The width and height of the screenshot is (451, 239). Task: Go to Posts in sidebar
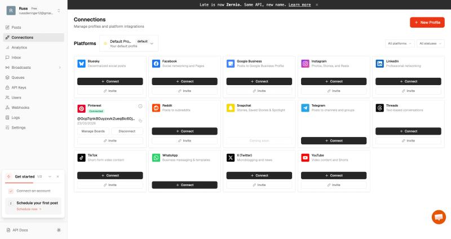(x=34, y=27)
